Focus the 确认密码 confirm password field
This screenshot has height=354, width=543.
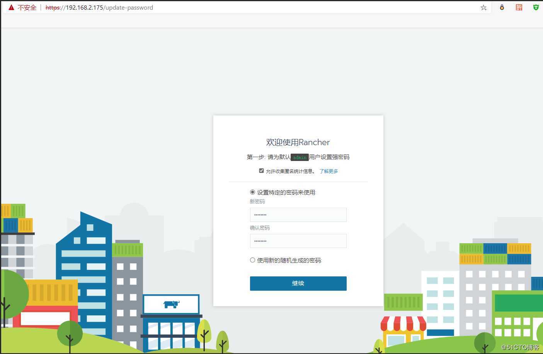pos(298,241)
